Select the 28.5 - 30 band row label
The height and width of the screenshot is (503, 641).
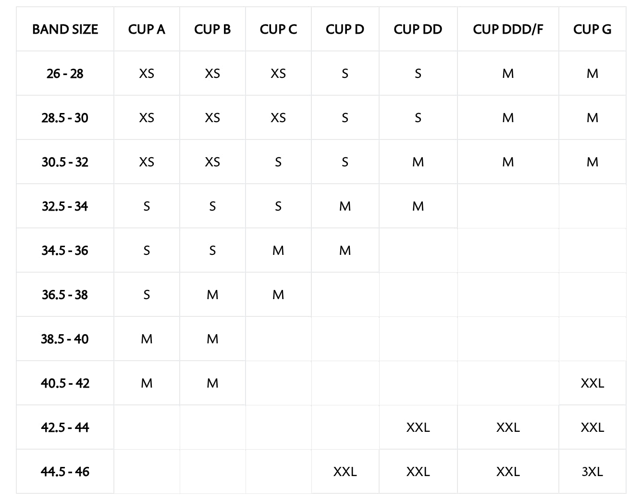coord(65,118)
